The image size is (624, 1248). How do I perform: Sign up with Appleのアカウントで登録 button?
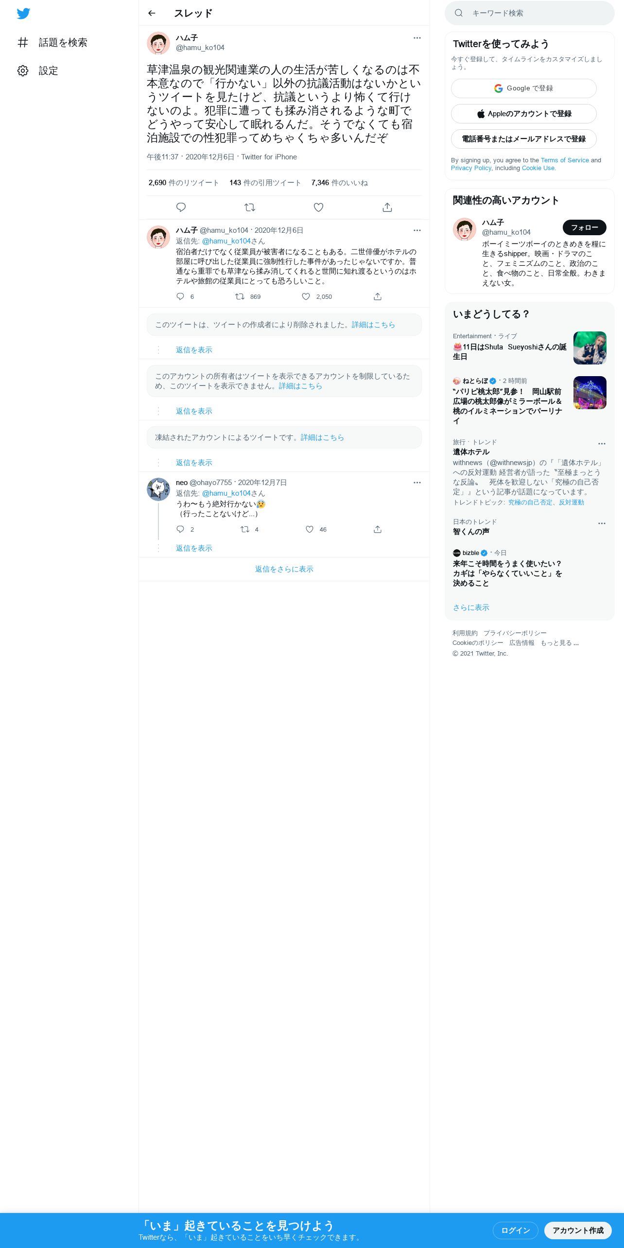tap(524, 114)
